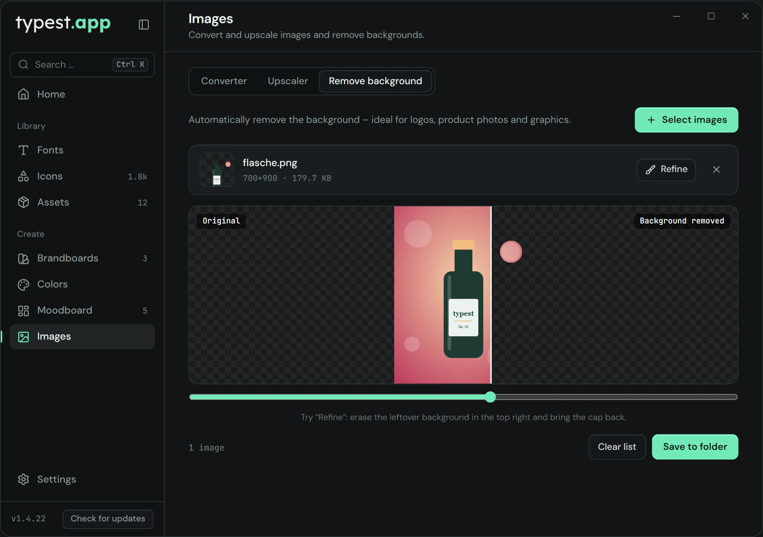Focus the Search input field
Viewport: 763px width, 537px height.
82,65
